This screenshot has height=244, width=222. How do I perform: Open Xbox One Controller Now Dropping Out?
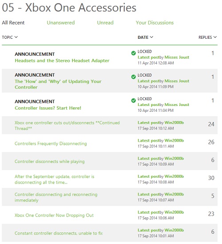(x=54, y=215)
